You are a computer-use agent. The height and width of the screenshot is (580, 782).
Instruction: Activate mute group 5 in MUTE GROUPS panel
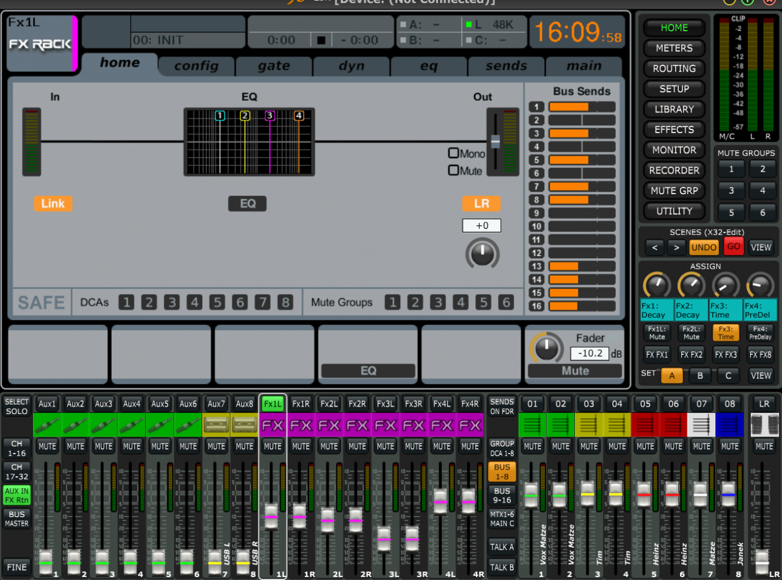(x=731, y=213)
